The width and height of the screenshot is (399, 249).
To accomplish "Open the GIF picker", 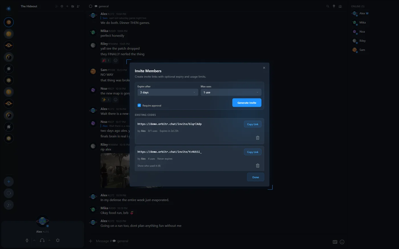I will [x=335, y=242].
